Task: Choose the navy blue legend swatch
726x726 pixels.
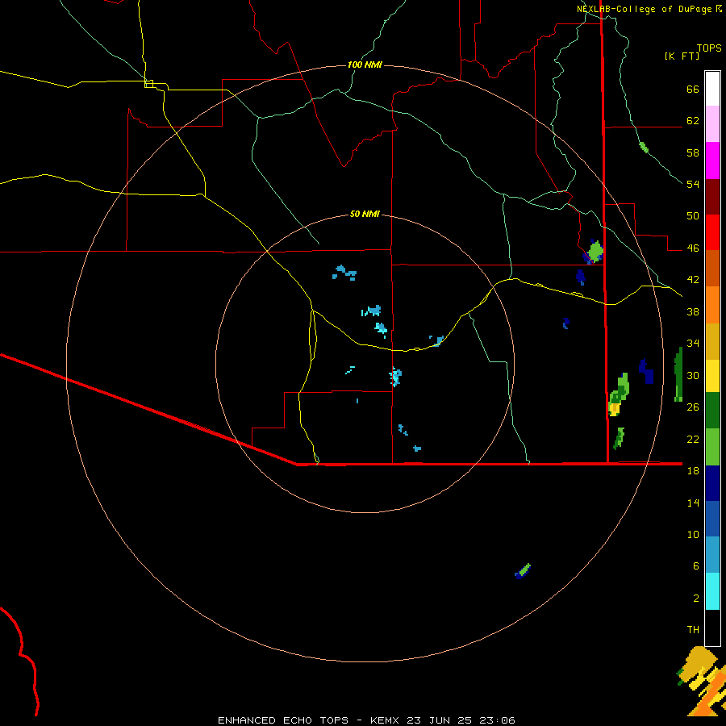Action: tap(712, 483)
